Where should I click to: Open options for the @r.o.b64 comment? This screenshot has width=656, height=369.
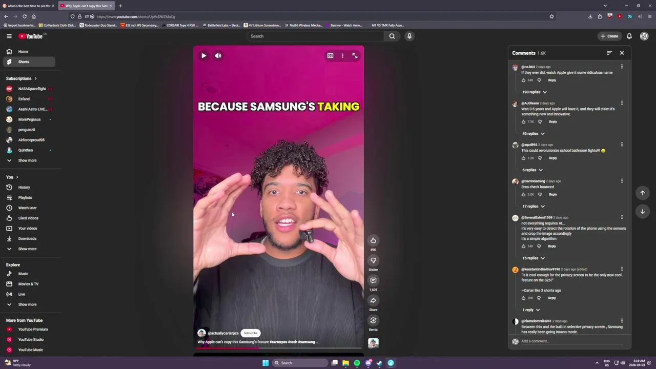[622, 67]
